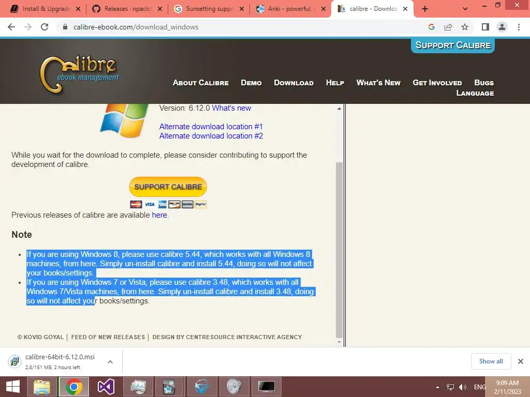Screen dimensions: 530x397
Task: Open the Chrome profile menu
Action: point(502,27)
